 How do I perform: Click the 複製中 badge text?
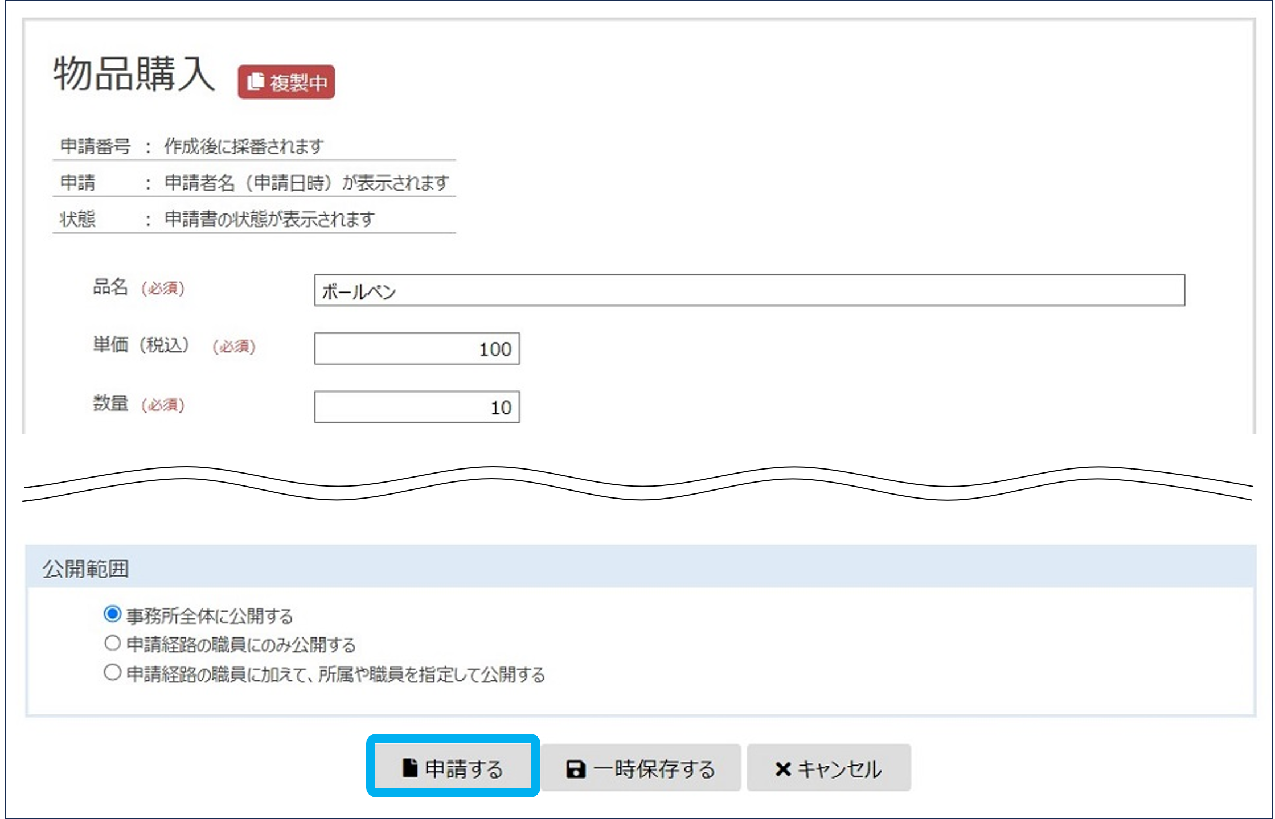[298, 83]
